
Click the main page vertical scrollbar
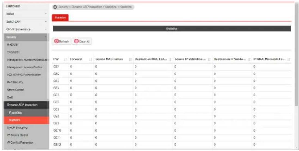(x=296, y=55)
